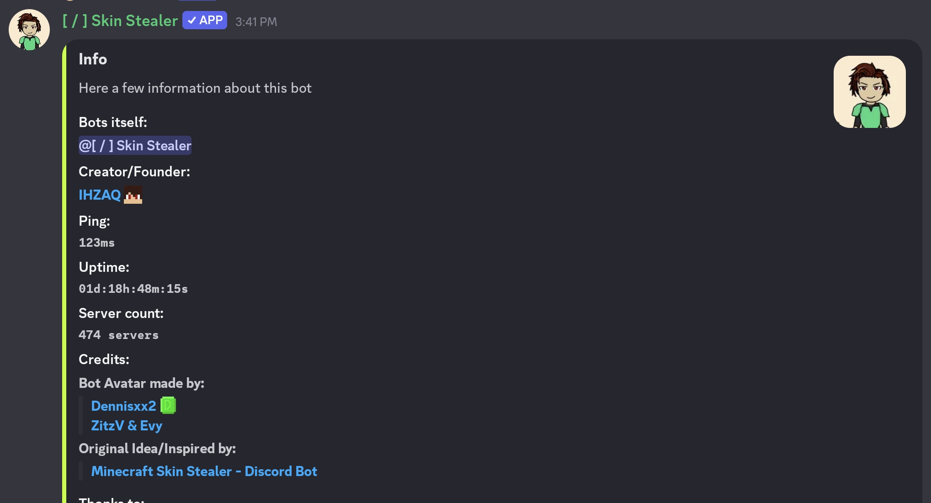Click the Creator/Founder field heading
931x503 pixels.
(x=134, y=172)
